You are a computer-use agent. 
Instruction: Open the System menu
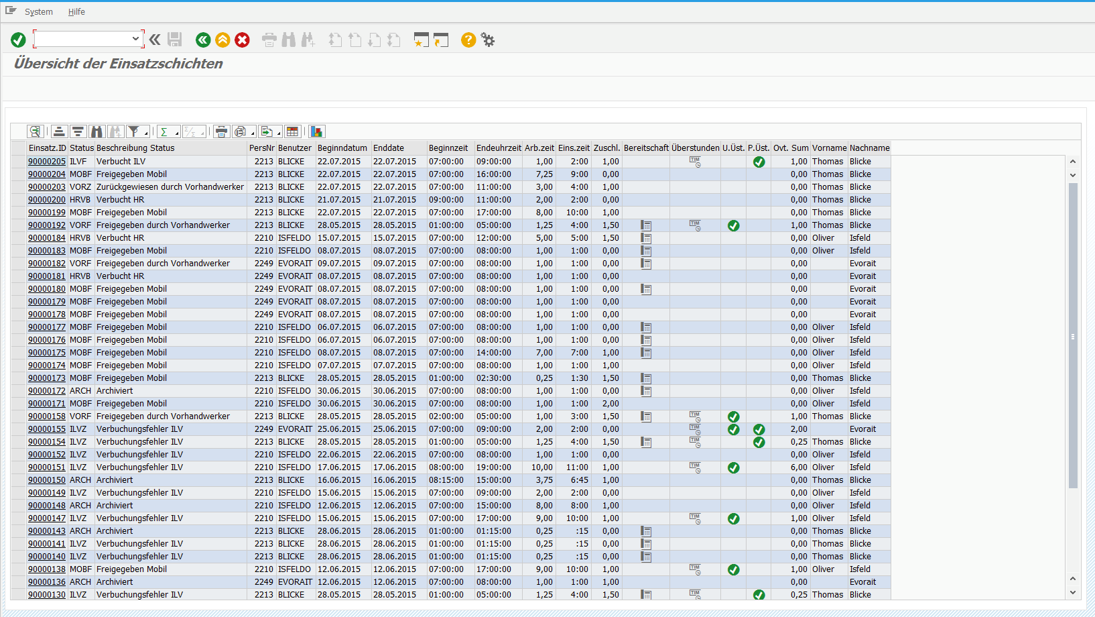tap(39, 12)
